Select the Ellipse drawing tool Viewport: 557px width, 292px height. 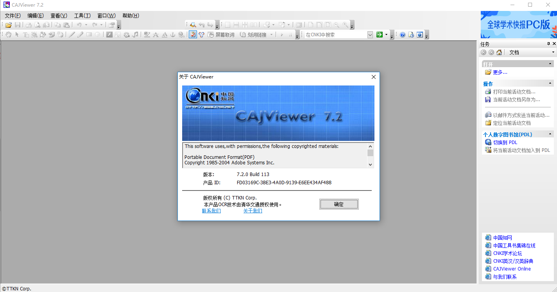pyautogui.click(x=97, y=35)
